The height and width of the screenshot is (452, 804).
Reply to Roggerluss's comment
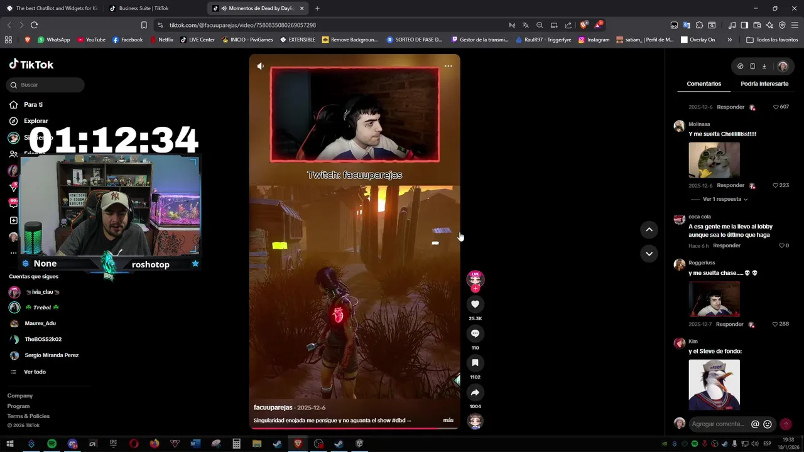tap(730, 324)
